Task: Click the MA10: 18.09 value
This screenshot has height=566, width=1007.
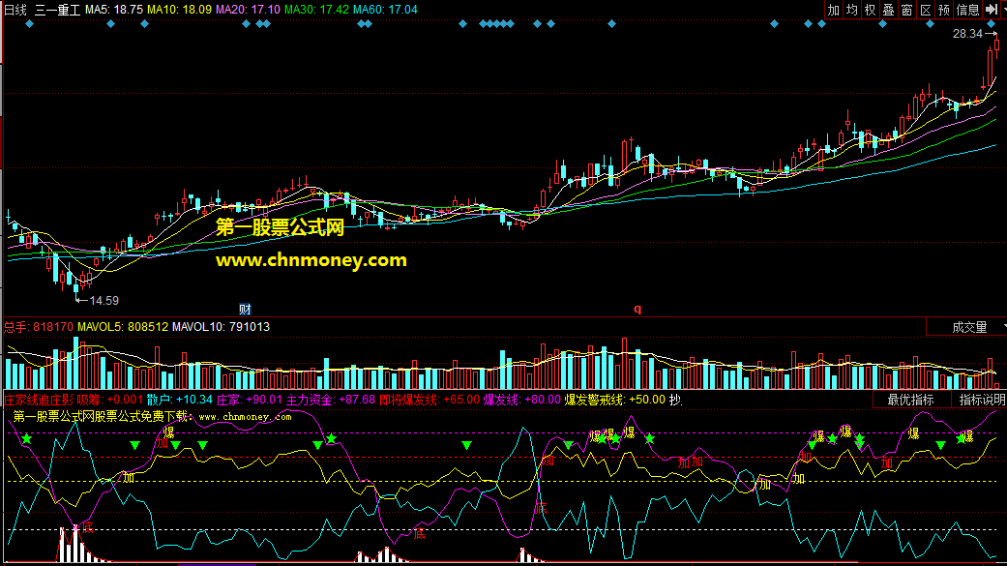Action: click(179, 10)
